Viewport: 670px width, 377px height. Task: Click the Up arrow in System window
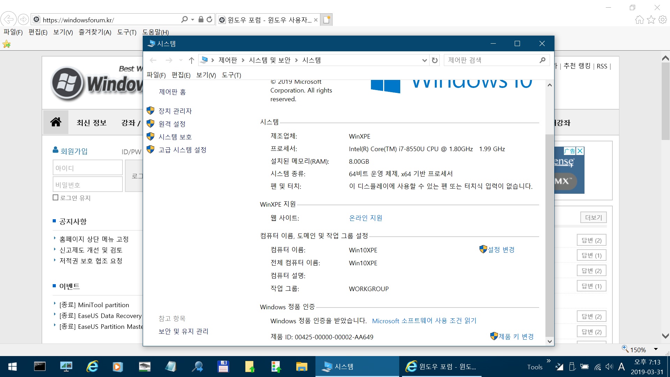point(191,60)
